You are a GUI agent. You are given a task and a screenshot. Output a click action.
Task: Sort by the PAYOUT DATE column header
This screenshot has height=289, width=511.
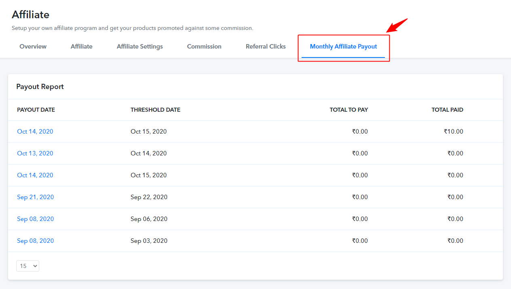(x=36, y=110)
